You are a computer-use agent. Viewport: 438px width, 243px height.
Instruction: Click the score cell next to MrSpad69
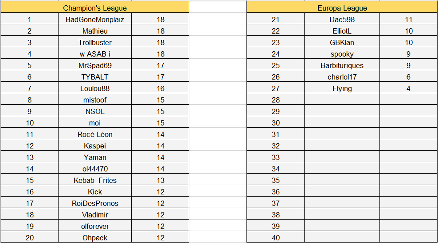point(160,65)
